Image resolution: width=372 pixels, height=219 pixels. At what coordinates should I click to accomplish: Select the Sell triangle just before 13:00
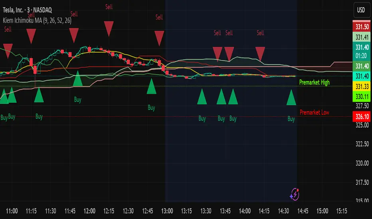(159, 38)
